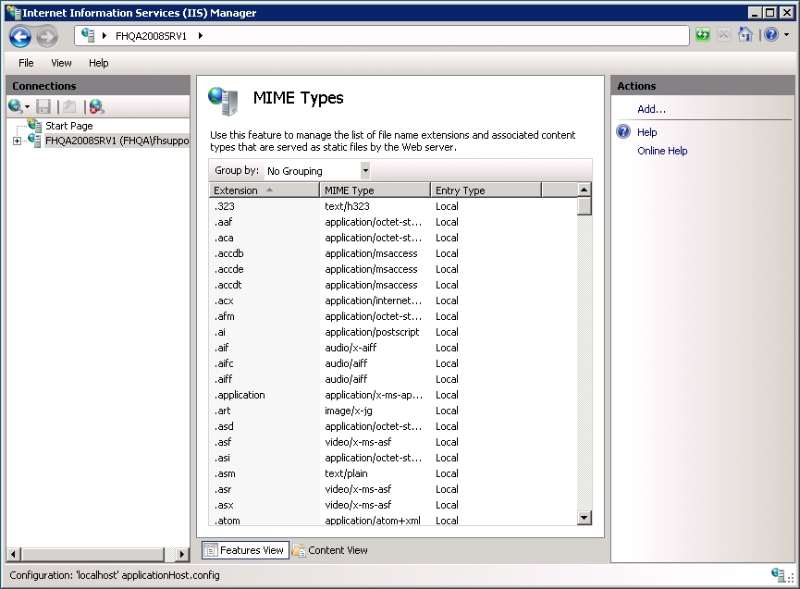
Task: Open the Create Connection dropdown arrow
Action: click(x=27, y=107)
